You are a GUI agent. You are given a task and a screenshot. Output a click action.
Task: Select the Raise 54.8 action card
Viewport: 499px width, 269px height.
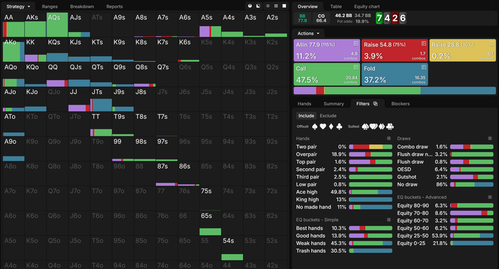395,51
